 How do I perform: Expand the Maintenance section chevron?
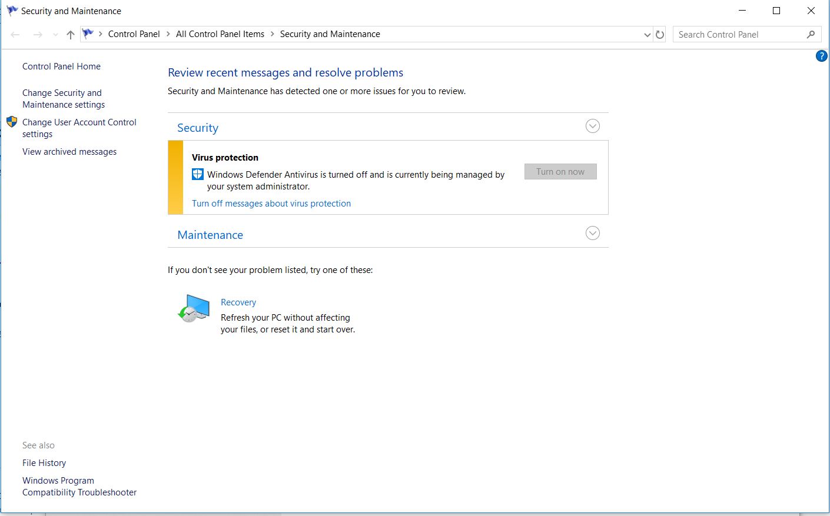593,234
